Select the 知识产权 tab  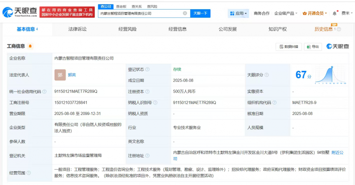277,29
